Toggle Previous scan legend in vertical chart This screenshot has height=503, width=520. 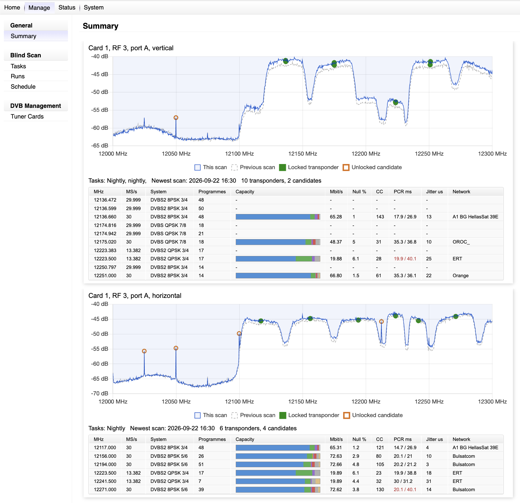(x=253, y=167)
